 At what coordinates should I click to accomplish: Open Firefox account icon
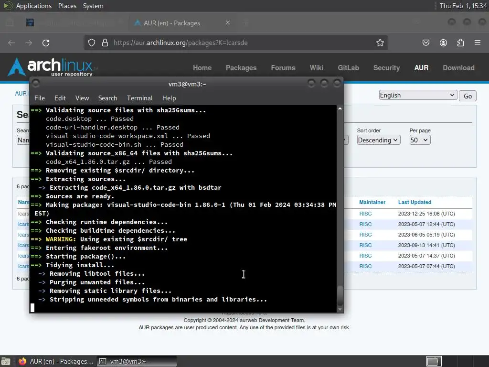pos(443,43)
